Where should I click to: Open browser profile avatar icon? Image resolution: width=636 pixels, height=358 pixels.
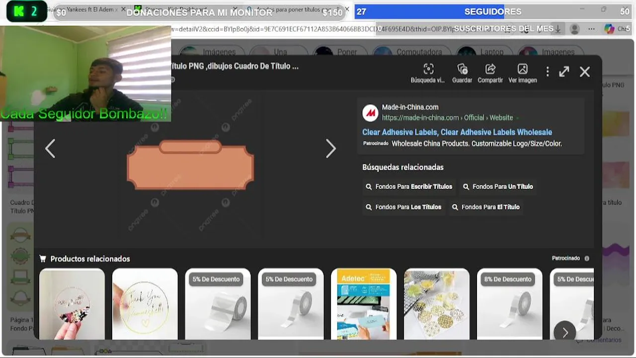coord(575,29)
